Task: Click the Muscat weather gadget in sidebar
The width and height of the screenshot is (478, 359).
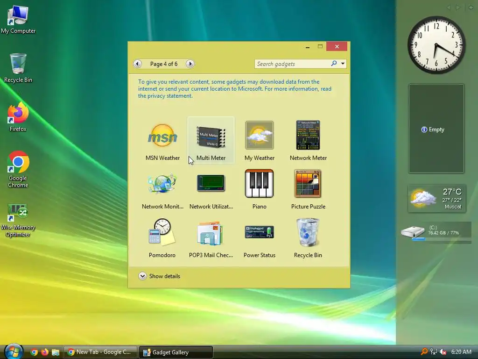Action: (436, 198)
